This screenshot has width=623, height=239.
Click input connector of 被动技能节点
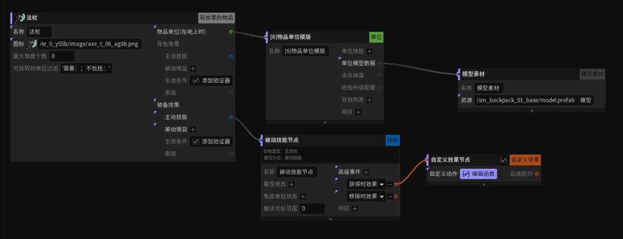[262, 140]
